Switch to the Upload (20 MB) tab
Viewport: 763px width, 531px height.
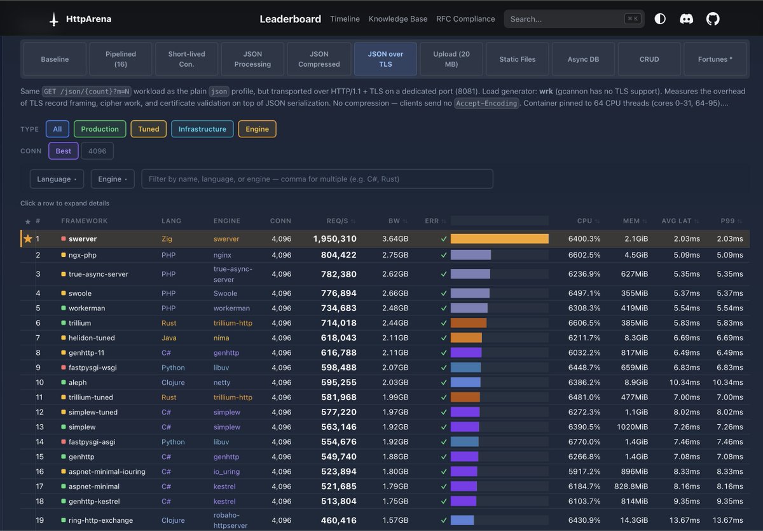(451, 59)
